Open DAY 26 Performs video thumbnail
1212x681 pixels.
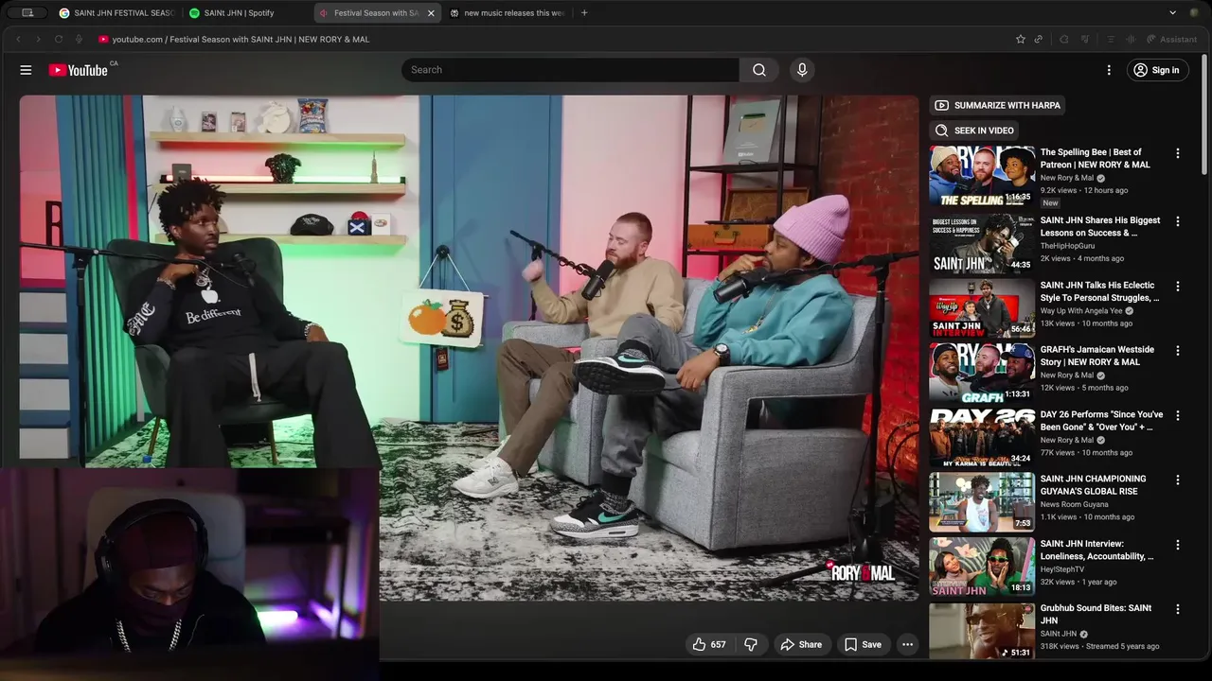pyautogui.click(x=982, y=436)
